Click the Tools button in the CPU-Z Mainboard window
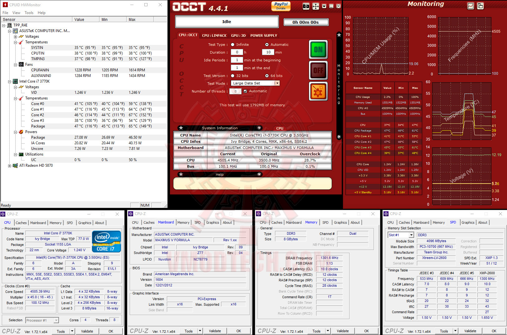The image size is (507, 335). click(x=189, y=331)
